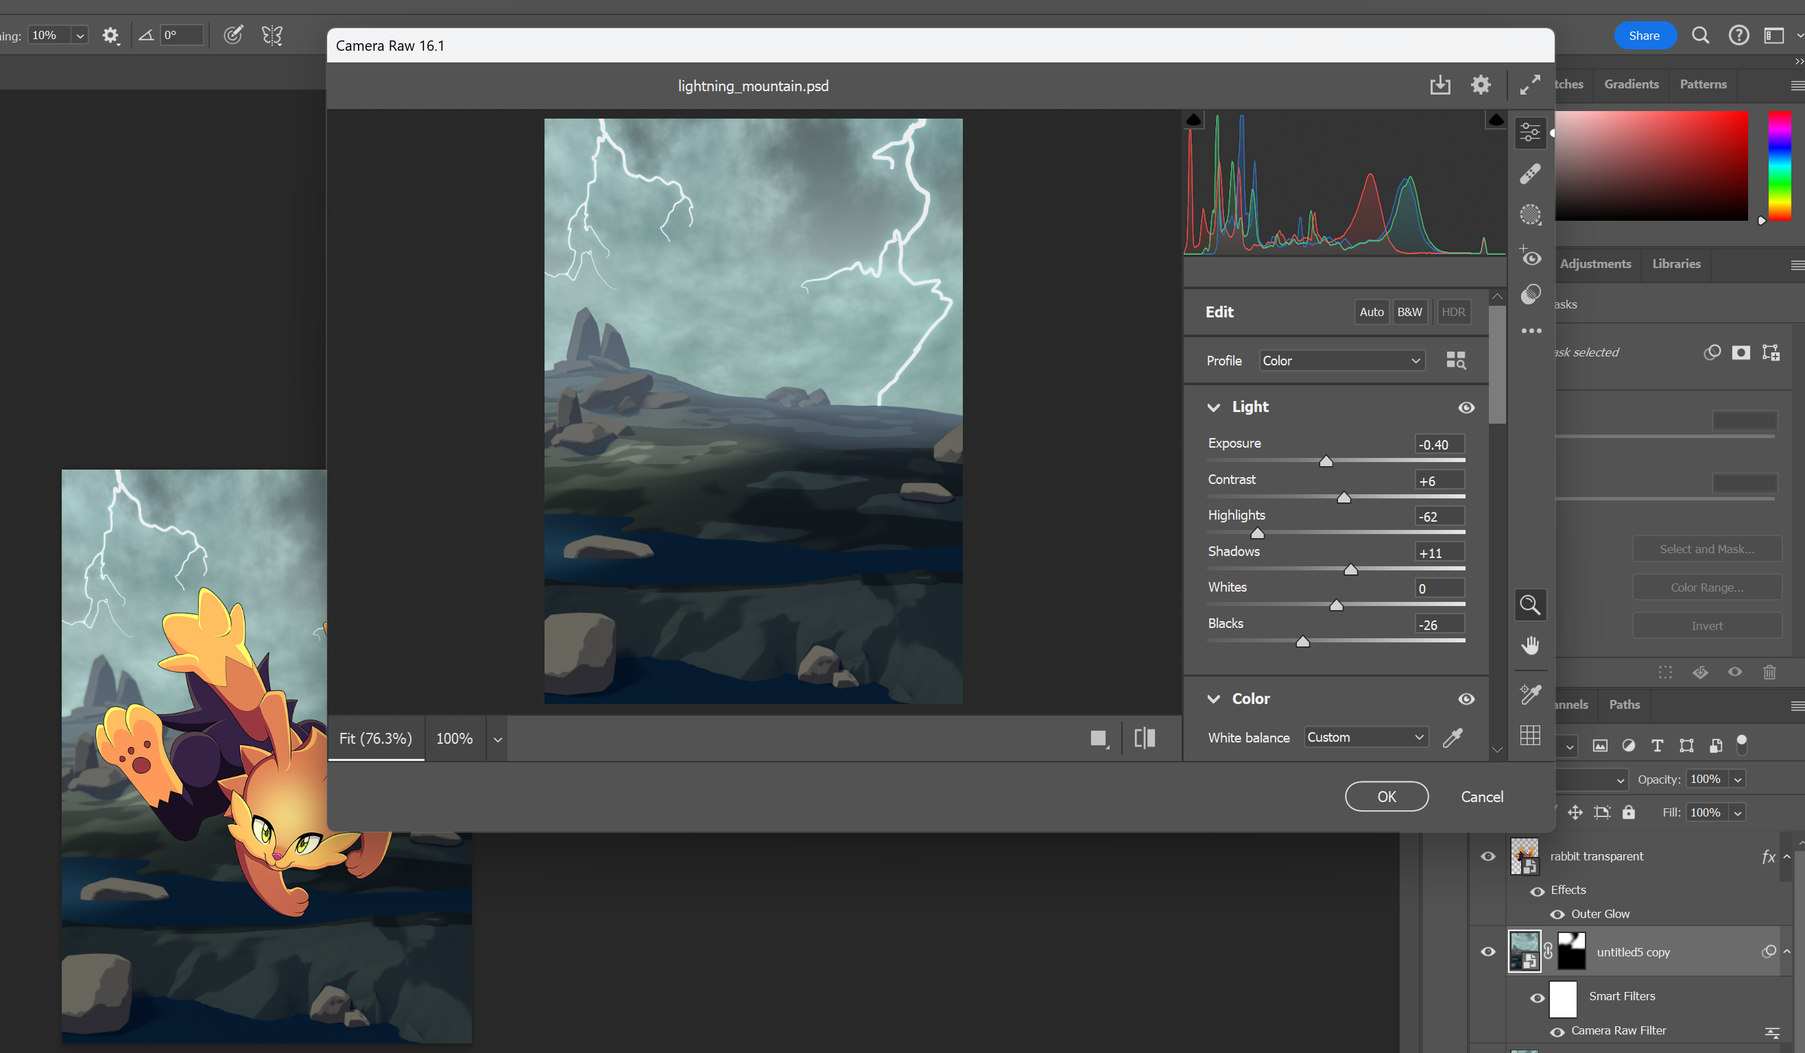Select the Red Eye removal tool

pos(1530,256)
